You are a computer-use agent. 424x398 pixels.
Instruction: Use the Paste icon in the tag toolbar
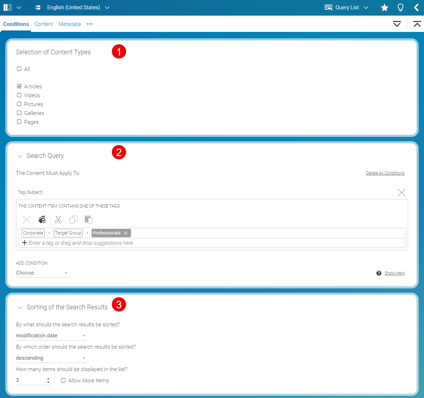click(88, 220)
